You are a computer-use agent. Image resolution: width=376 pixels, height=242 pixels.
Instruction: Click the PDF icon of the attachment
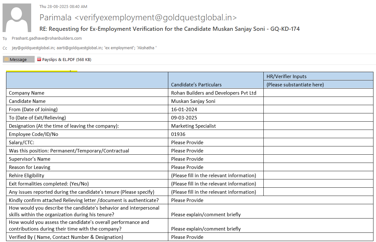click(39, 59)
